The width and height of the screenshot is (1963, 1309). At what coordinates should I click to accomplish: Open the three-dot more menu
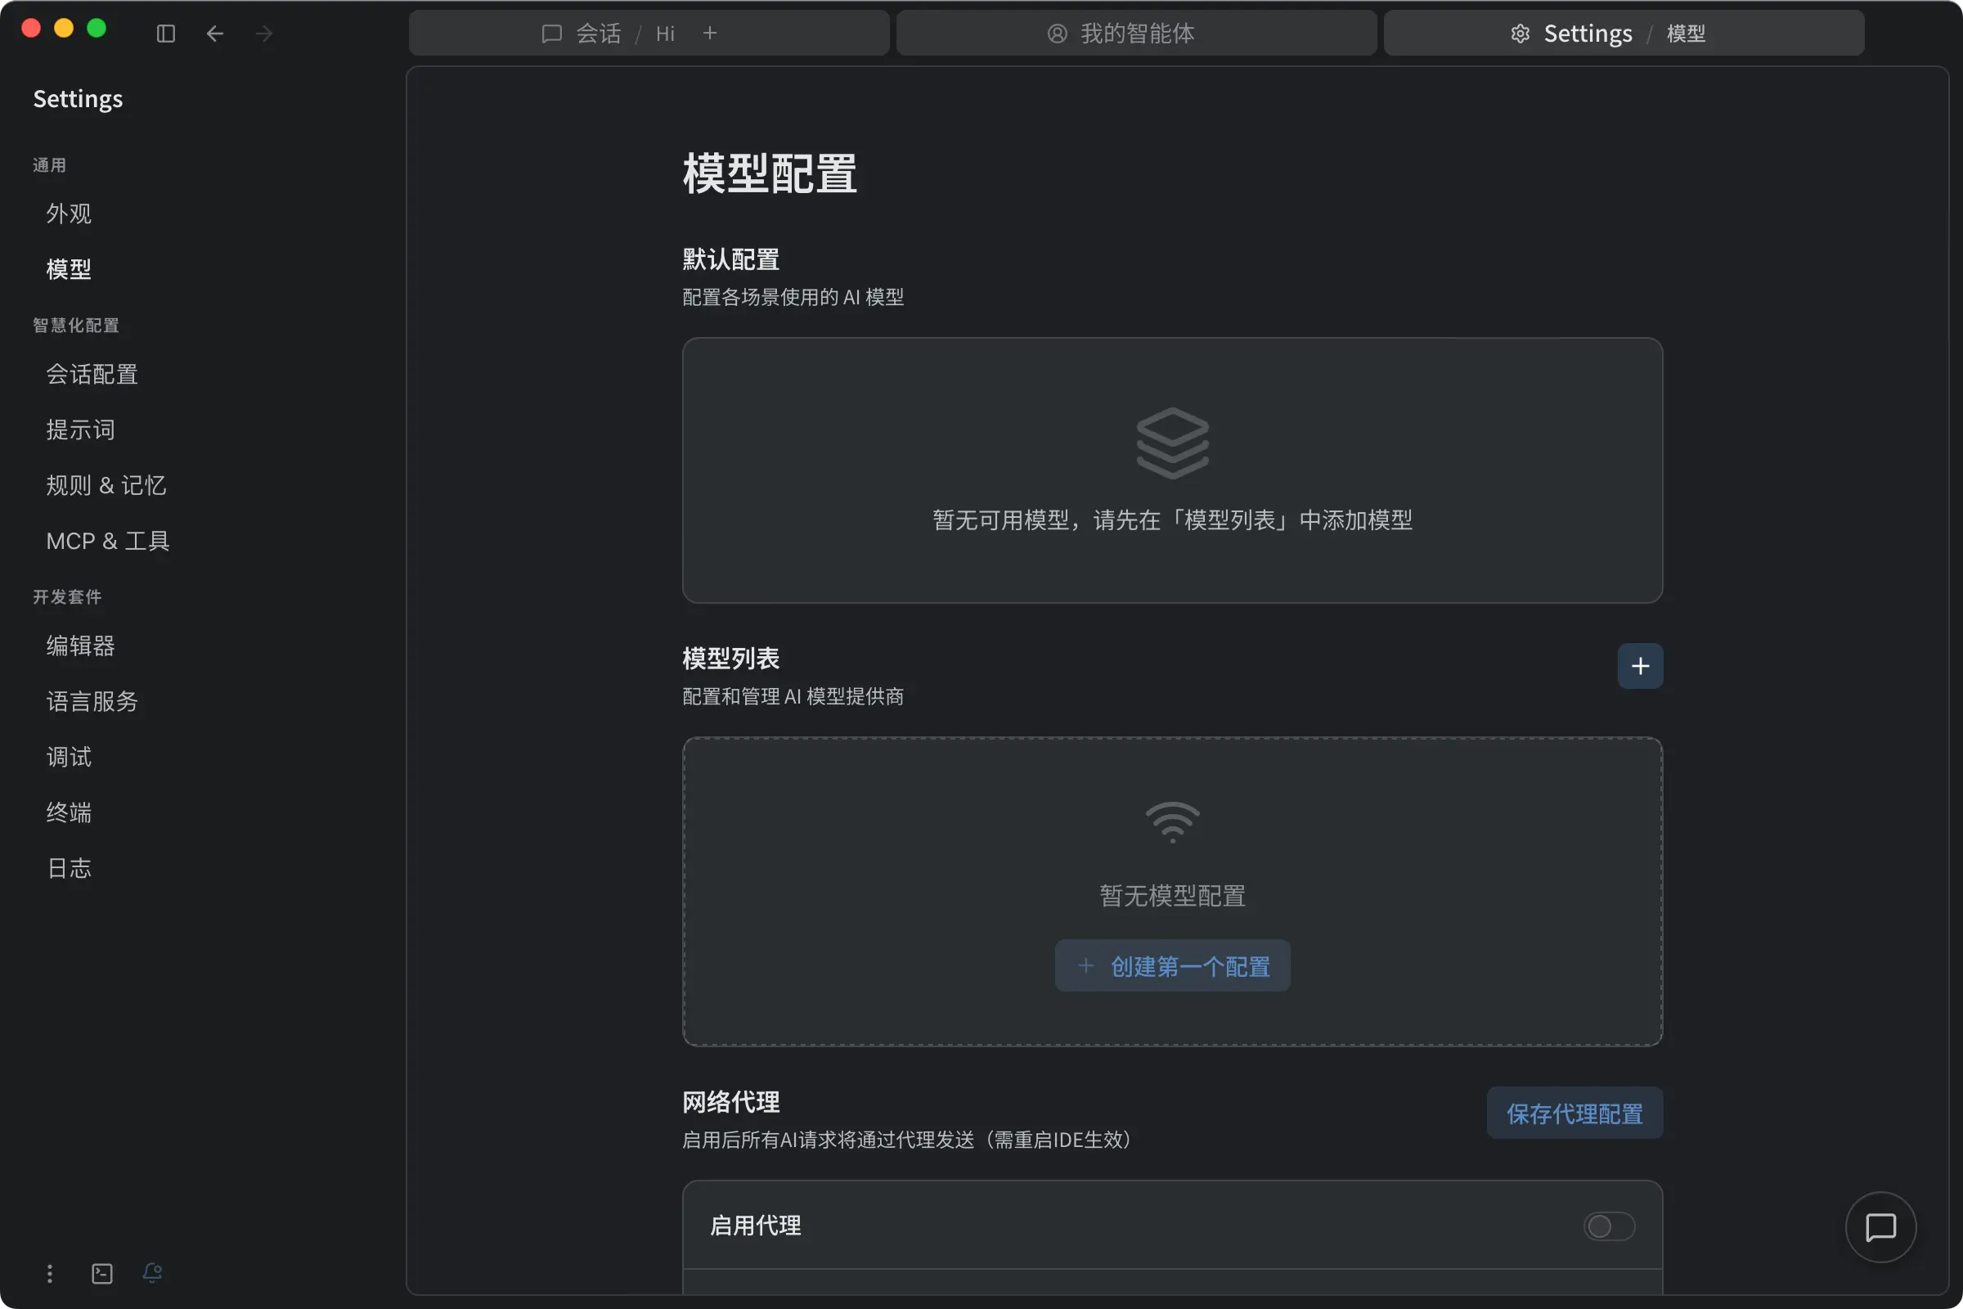(50, 1272)
